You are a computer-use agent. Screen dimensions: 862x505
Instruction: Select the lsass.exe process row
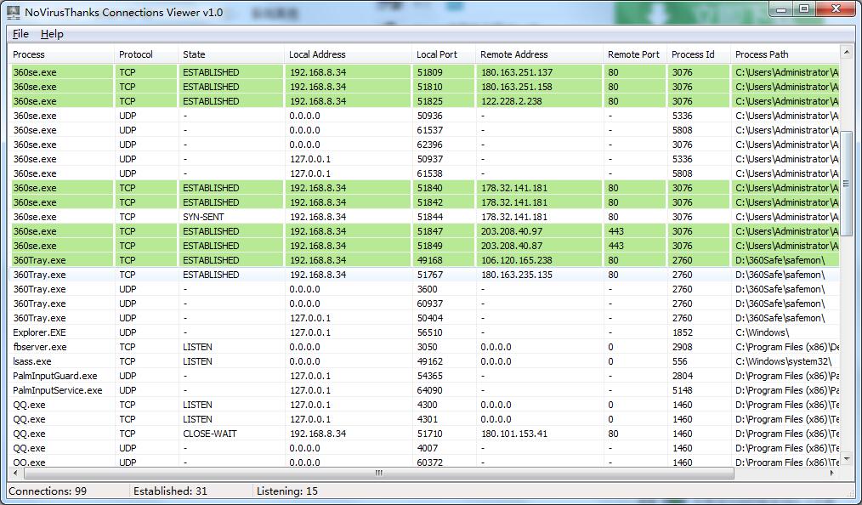424,361
